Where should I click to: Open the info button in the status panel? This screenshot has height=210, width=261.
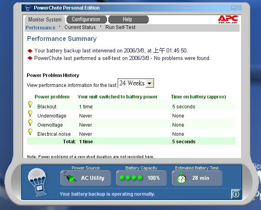click(236, 194)
